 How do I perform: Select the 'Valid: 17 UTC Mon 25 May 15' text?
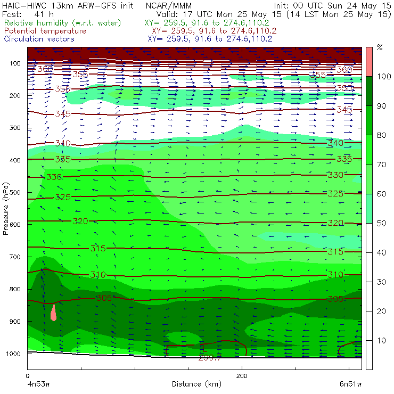[219, 14]
